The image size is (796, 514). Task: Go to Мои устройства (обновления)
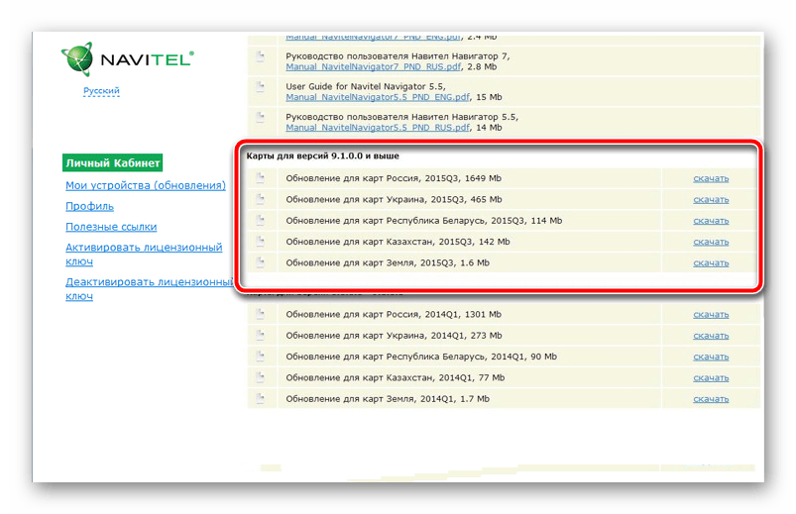pos(146,185)
